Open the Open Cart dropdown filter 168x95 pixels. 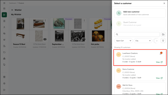[x=124, y=41]
